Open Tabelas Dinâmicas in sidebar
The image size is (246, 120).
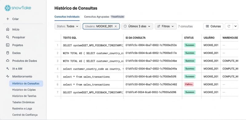click(23, 102)
